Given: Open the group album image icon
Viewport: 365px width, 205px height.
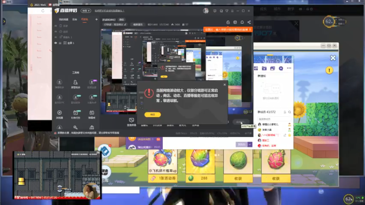Looking at the screenshot, I should (272, 68).
